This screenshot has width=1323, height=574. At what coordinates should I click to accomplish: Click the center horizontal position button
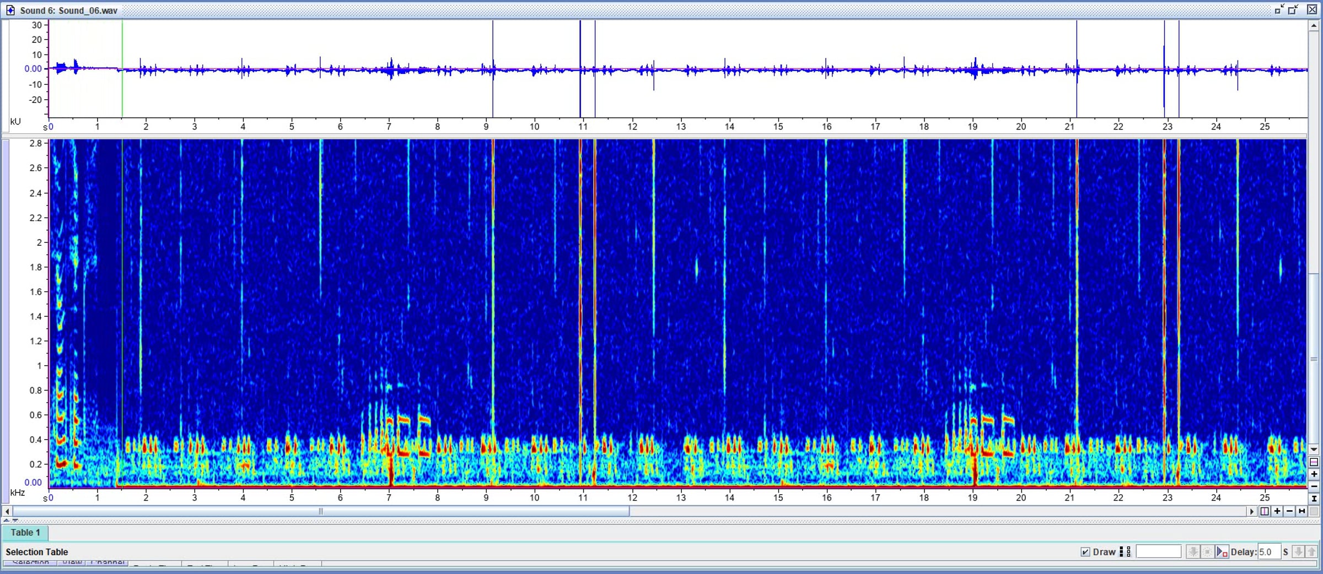click(x=1265, y=511)
